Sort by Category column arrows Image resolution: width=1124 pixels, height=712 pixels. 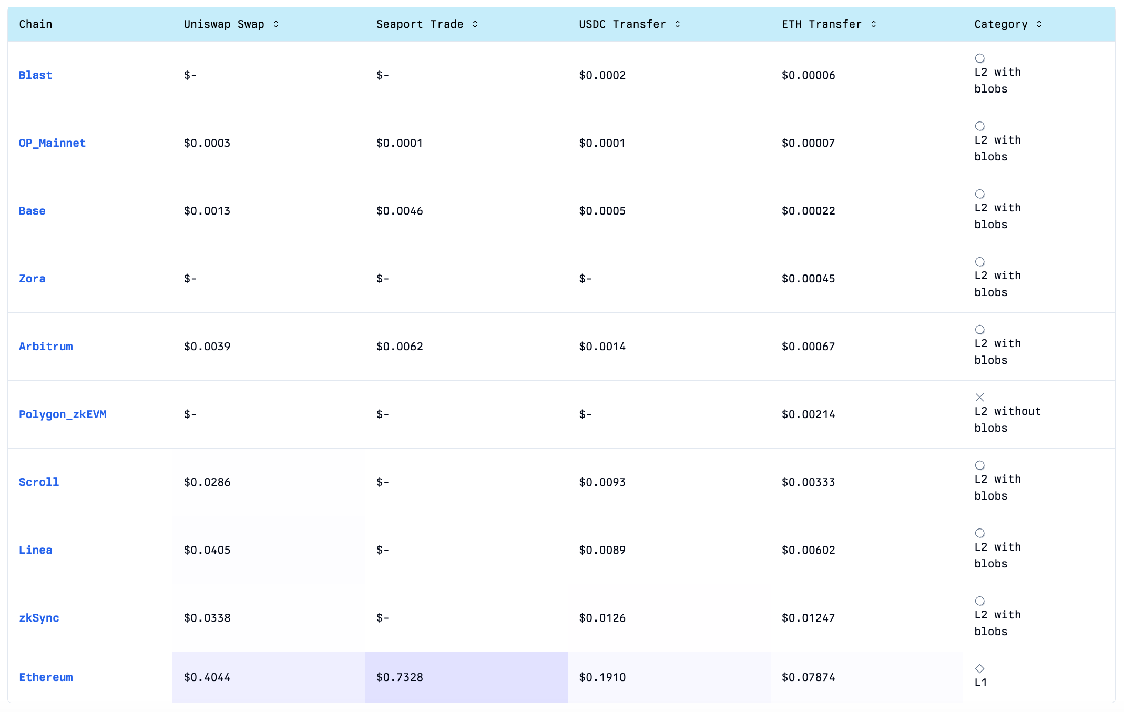(x=1039, y=24)
